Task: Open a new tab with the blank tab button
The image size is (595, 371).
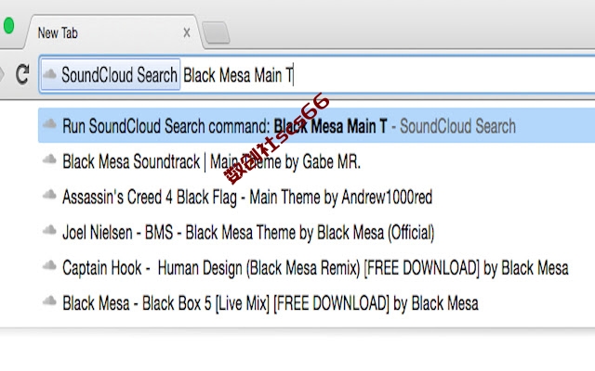Action: tap(216, 32)
